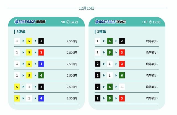Screen dimensions: 177x115
Task: Click the clock icon beside 14:22
Action: coord(68,22)
